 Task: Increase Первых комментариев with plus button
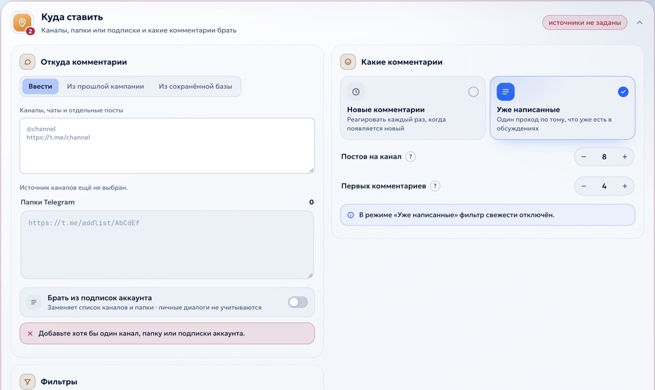click(x=625, y=186)
